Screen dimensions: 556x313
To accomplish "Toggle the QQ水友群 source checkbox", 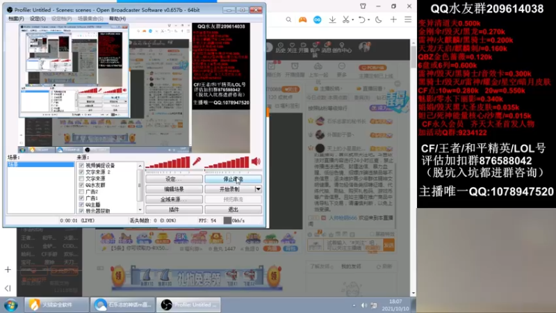I will 81,185.
